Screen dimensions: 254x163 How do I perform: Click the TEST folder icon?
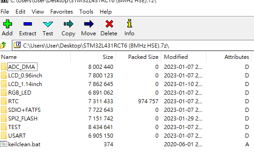coord(4,127)
